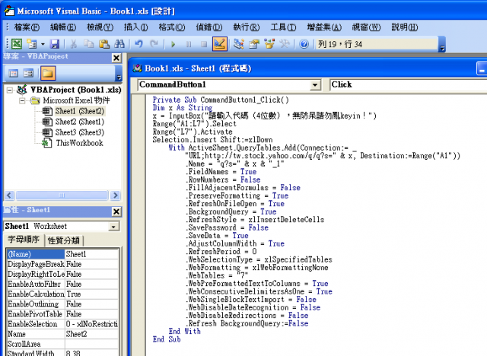
Task: Click the View Microsoft Excel toolbar icon
Action: (x=17, y=44)
